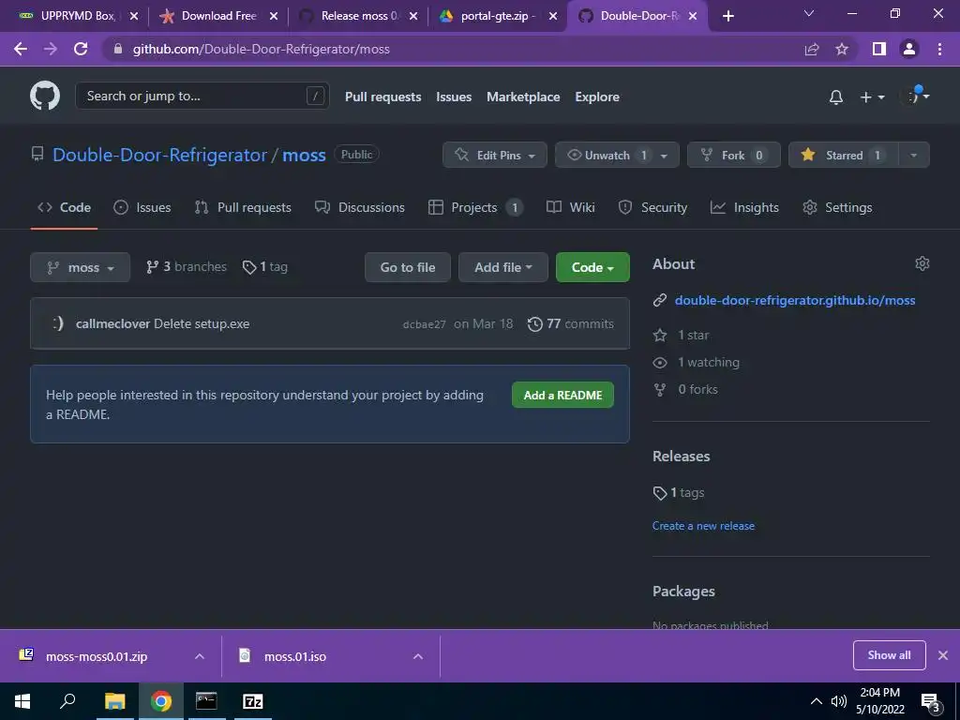The height and width of the screenshot is (720, 960).
Task: Switch to the Issues repository tab
Action: coord(142,207)
